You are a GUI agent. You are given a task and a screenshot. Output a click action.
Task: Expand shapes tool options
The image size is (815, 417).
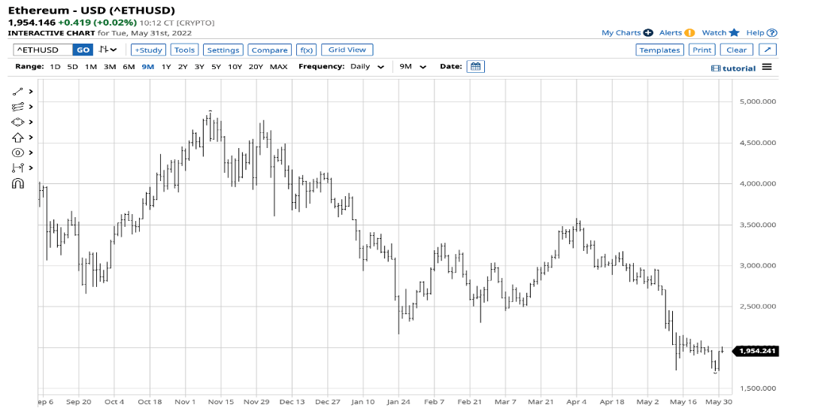click(x=31, y=122)
